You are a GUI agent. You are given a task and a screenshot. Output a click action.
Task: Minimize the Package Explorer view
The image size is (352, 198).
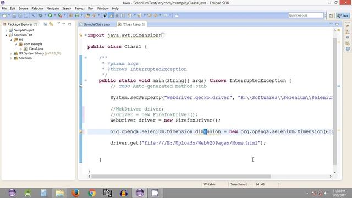point(64,24)
